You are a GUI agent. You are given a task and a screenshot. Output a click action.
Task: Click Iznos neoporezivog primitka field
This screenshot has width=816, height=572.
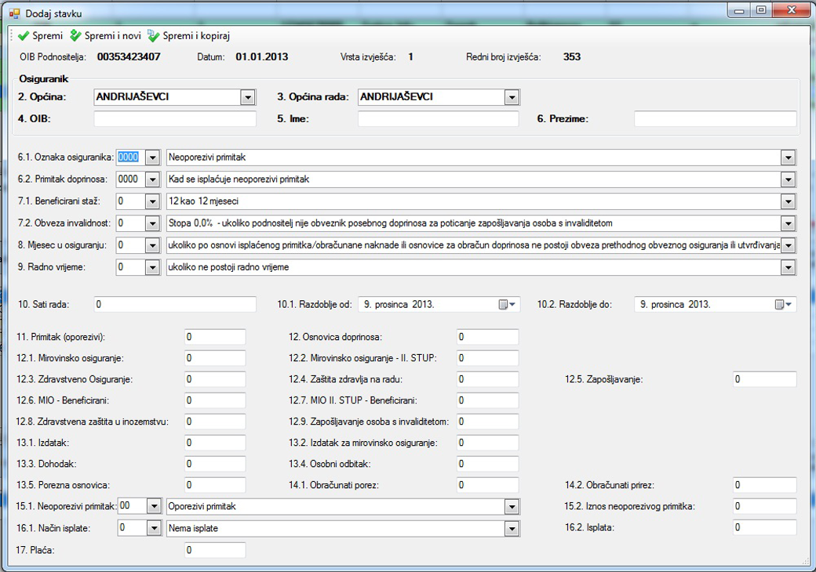[764, 506]
